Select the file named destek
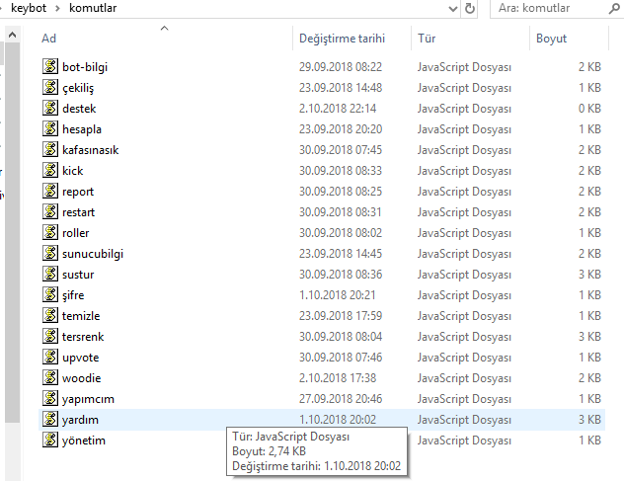Screen dimensions: 624x481 [x=79, y=109]
